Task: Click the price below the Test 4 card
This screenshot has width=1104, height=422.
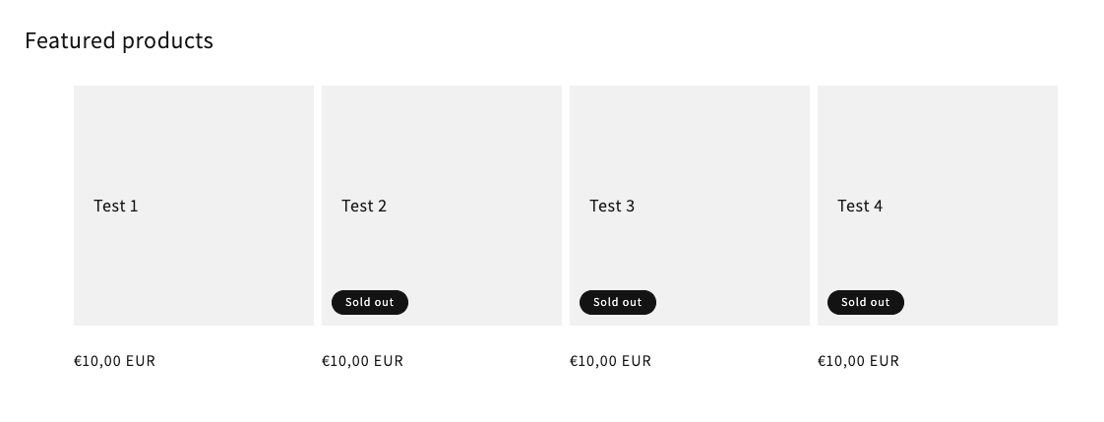Action: click(x=858, y=361)
